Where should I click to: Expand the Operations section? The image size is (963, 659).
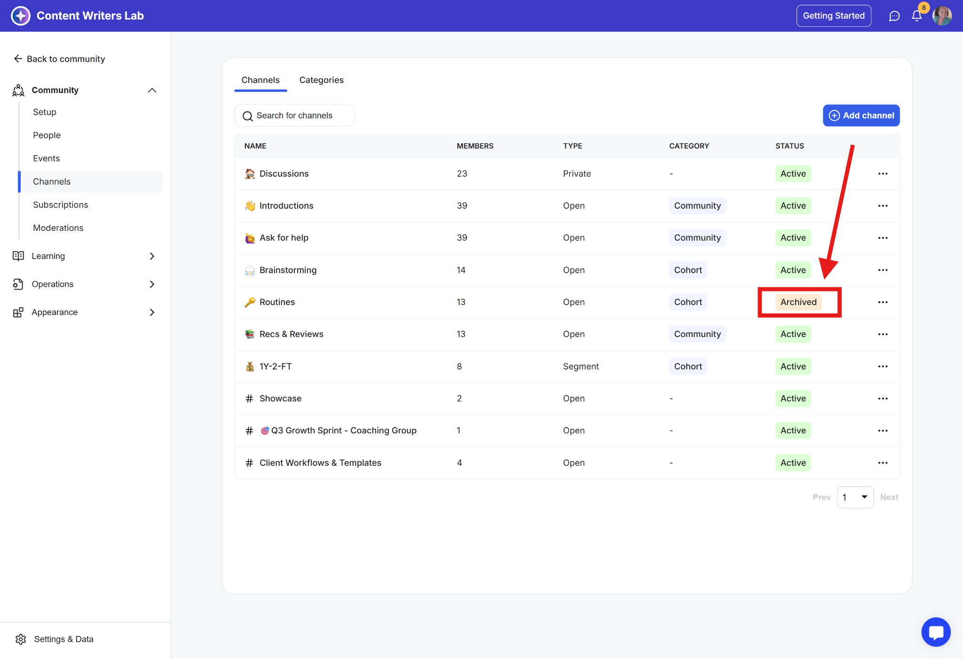(152, 284)
